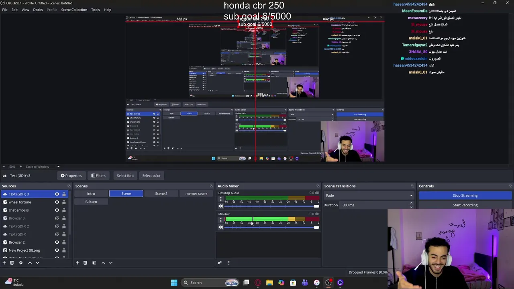This screenshot has height=289, width=514.
Task: Remove selected source with trash icon
Action: click(12, 263)
